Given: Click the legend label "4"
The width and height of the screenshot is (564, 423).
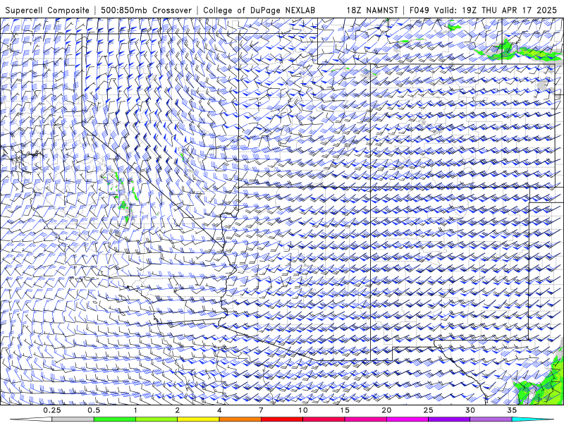Looking at the screenshot, I should (219, 410).
